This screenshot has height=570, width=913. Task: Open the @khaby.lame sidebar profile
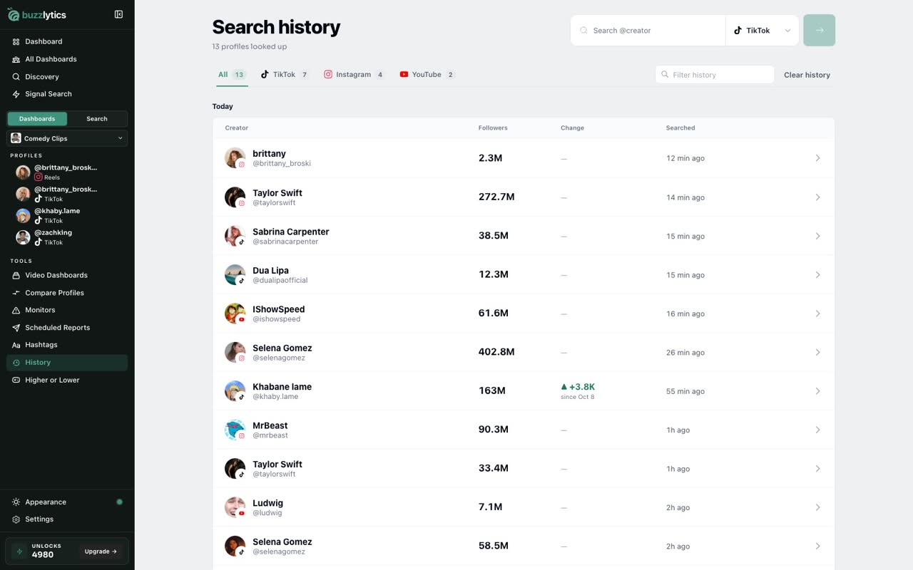tap(67, 215)
